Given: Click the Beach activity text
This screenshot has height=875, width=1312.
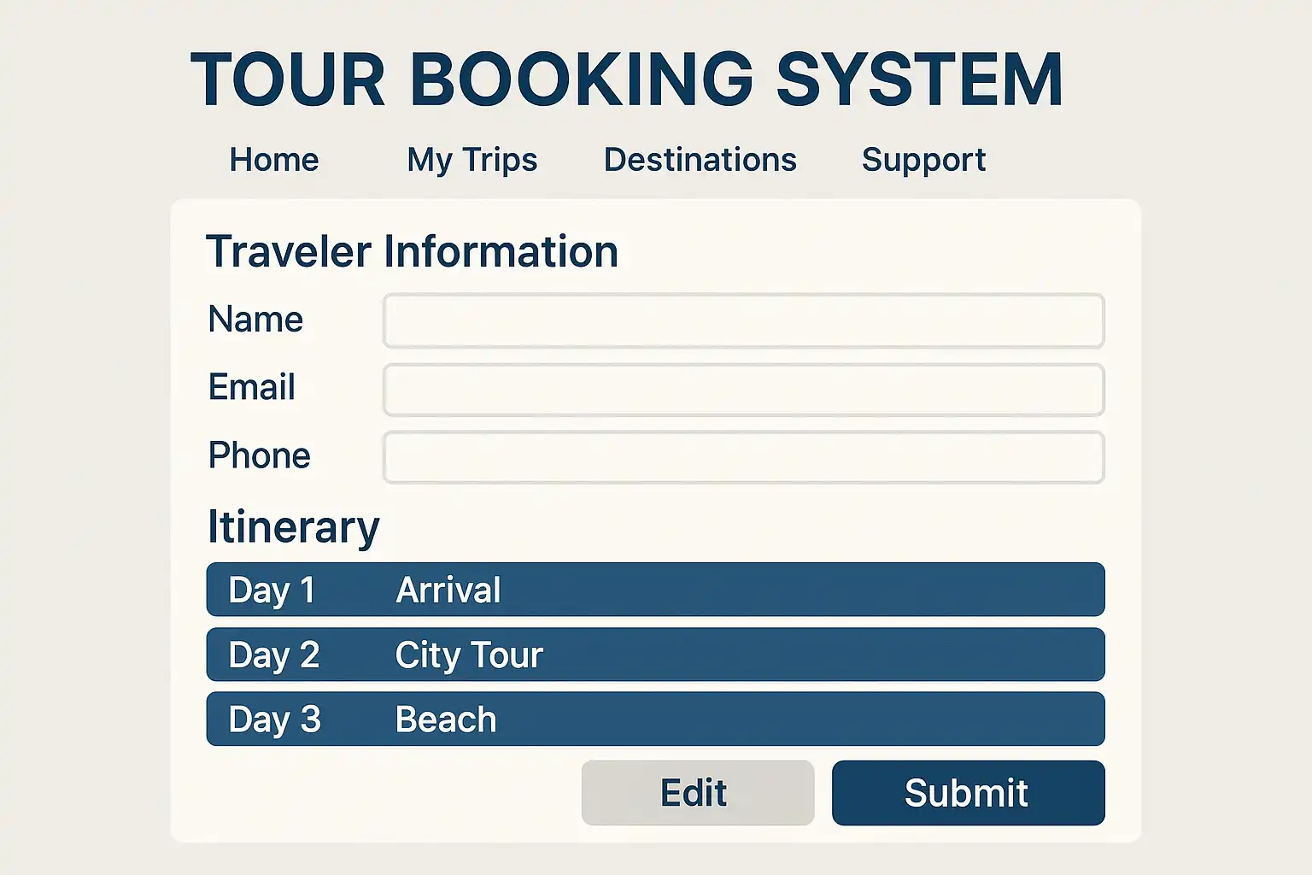Looking at the screenshot, I should [x=446, y=719].
